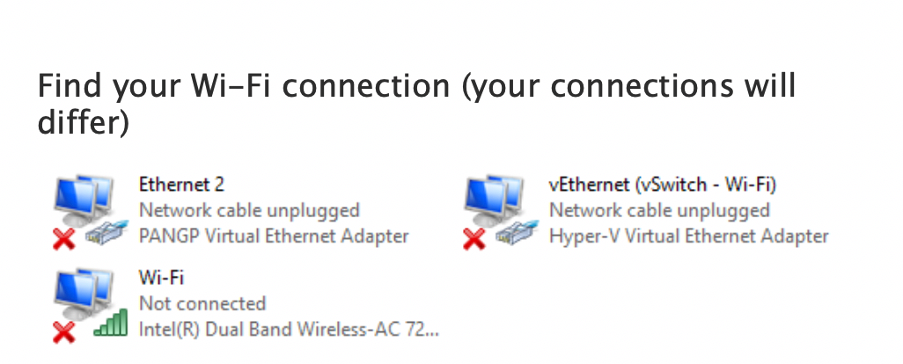Viewport: 903px width, 364px height.
Task: Click the word 'differ)' in the heading
Action: click(84, 122)
